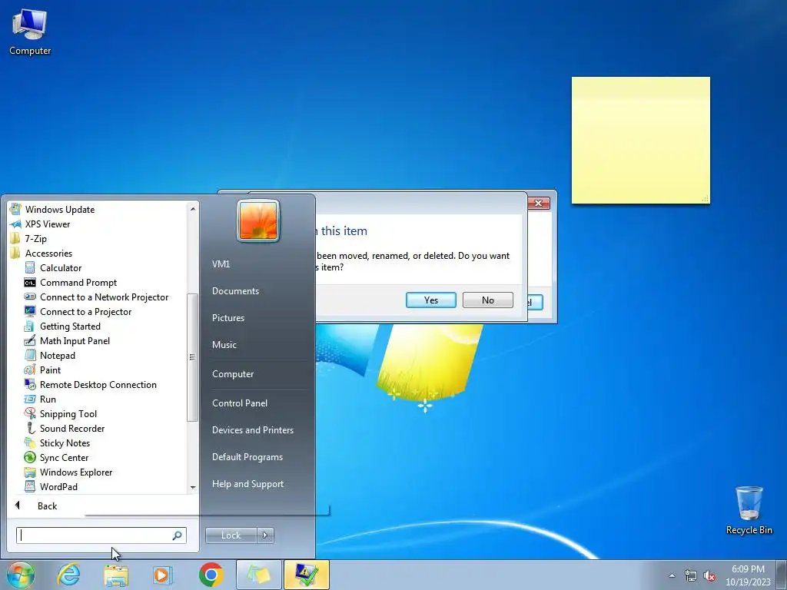Open Connect to a Network Projector
The height and width of the screenshot is (590, 787).
pyautogui.click(x=104, y=297)
